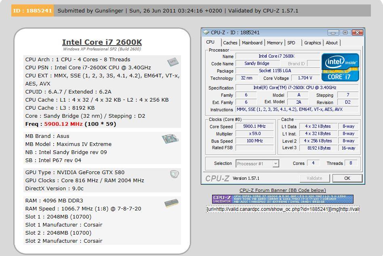Maximize the CPU-Z window
The width and height of the screenshot is (383, 256).
tap(345, 32)
